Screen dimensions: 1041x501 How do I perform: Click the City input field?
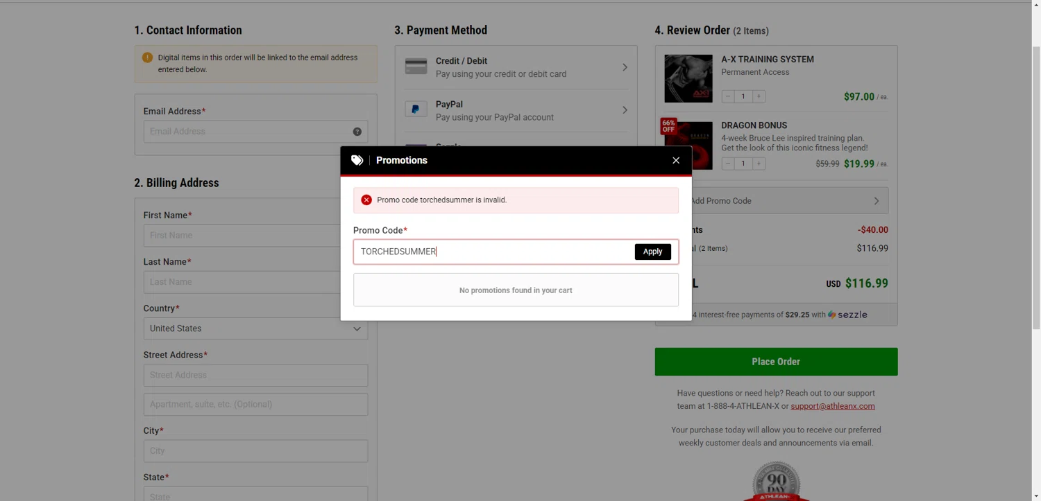pyautogui.click(x=255, y=450)
